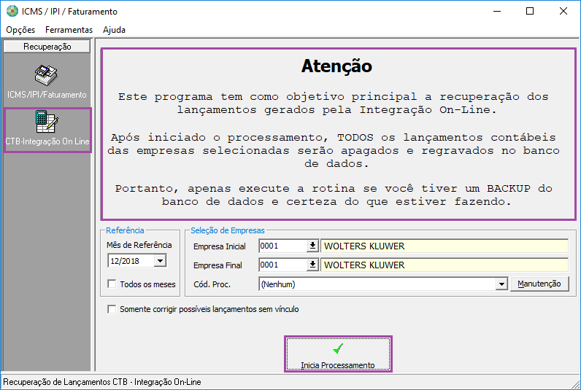Click the Mês de Referência label
This screenshot has width=581, height=390.
[139, 245]
